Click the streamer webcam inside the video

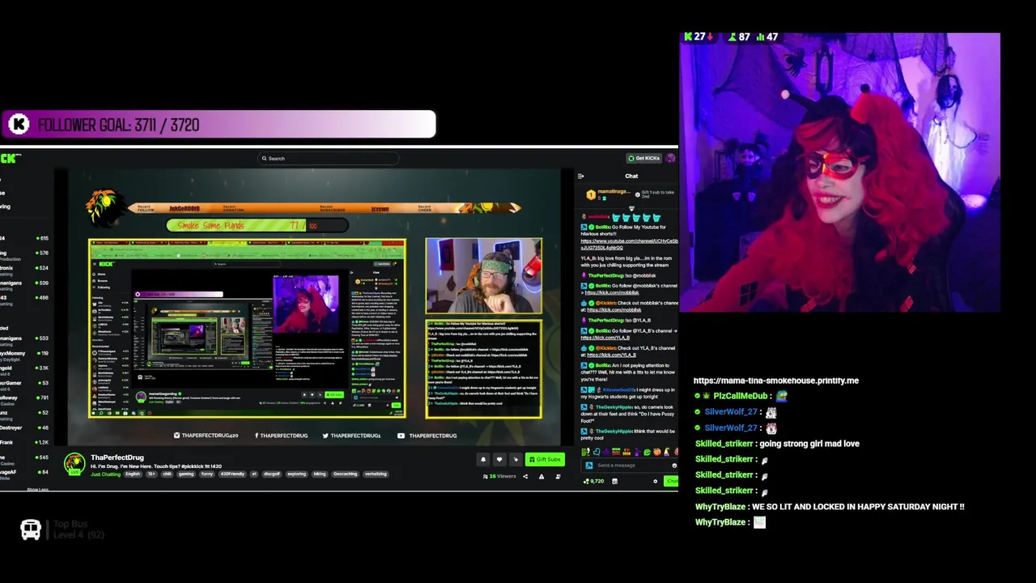click(484, 276)
